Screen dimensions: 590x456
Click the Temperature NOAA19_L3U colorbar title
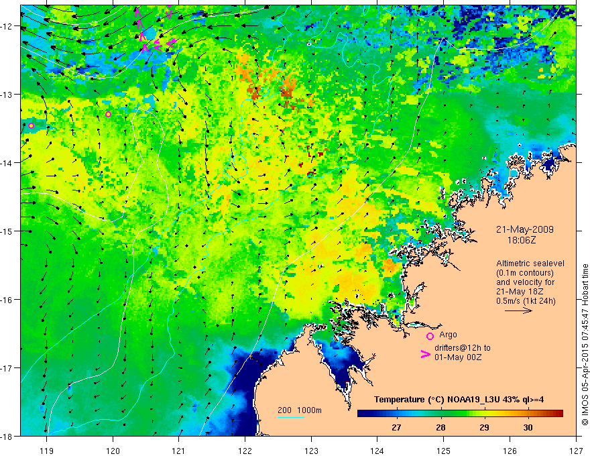(459, 400)
